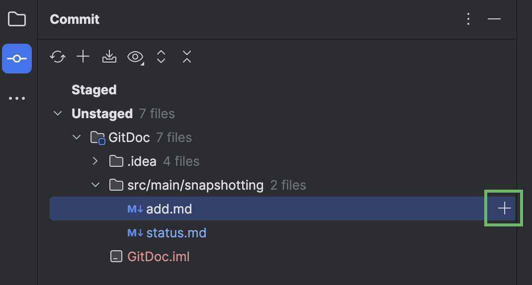The width and height of the screenshot is (532, 285).
Task: Select the GitDoc.iml file
Action: pos(158,257)
